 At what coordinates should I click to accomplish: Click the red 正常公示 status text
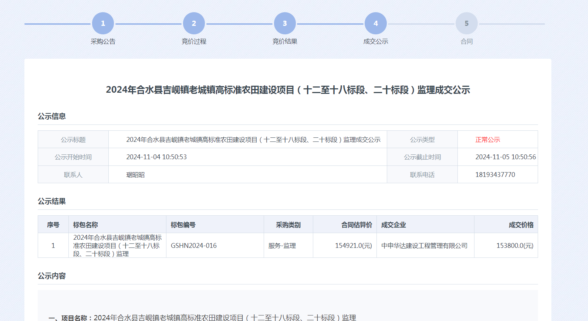(x=487, y=140)
